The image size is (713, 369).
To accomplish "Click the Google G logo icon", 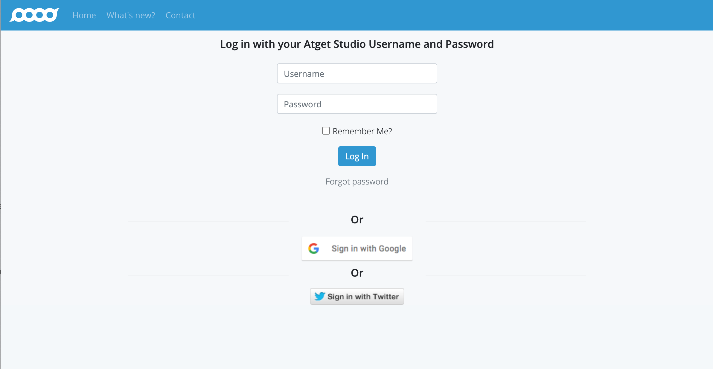I will pos(314,248).
